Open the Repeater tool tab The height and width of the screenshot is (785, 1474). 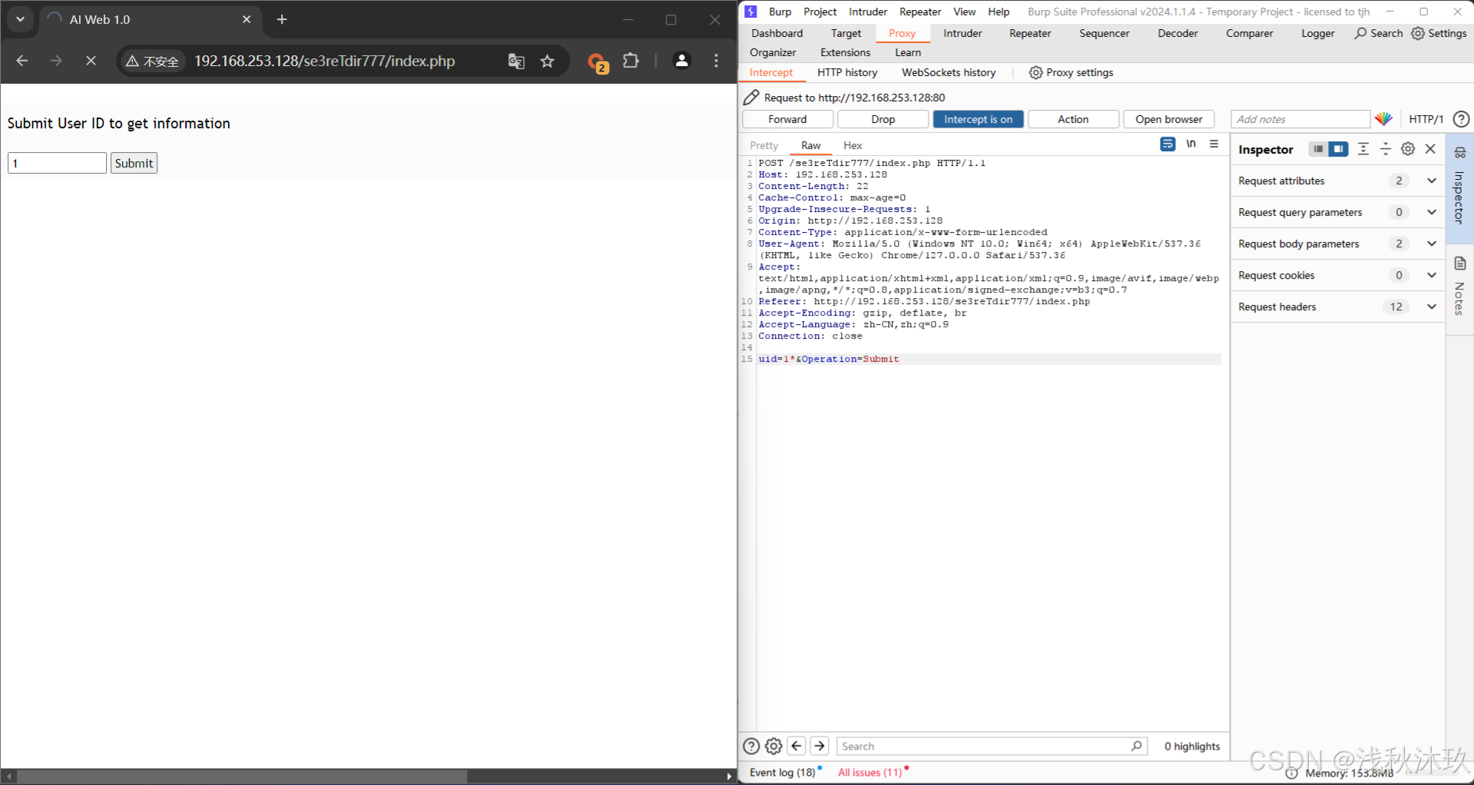point(1030,33)
